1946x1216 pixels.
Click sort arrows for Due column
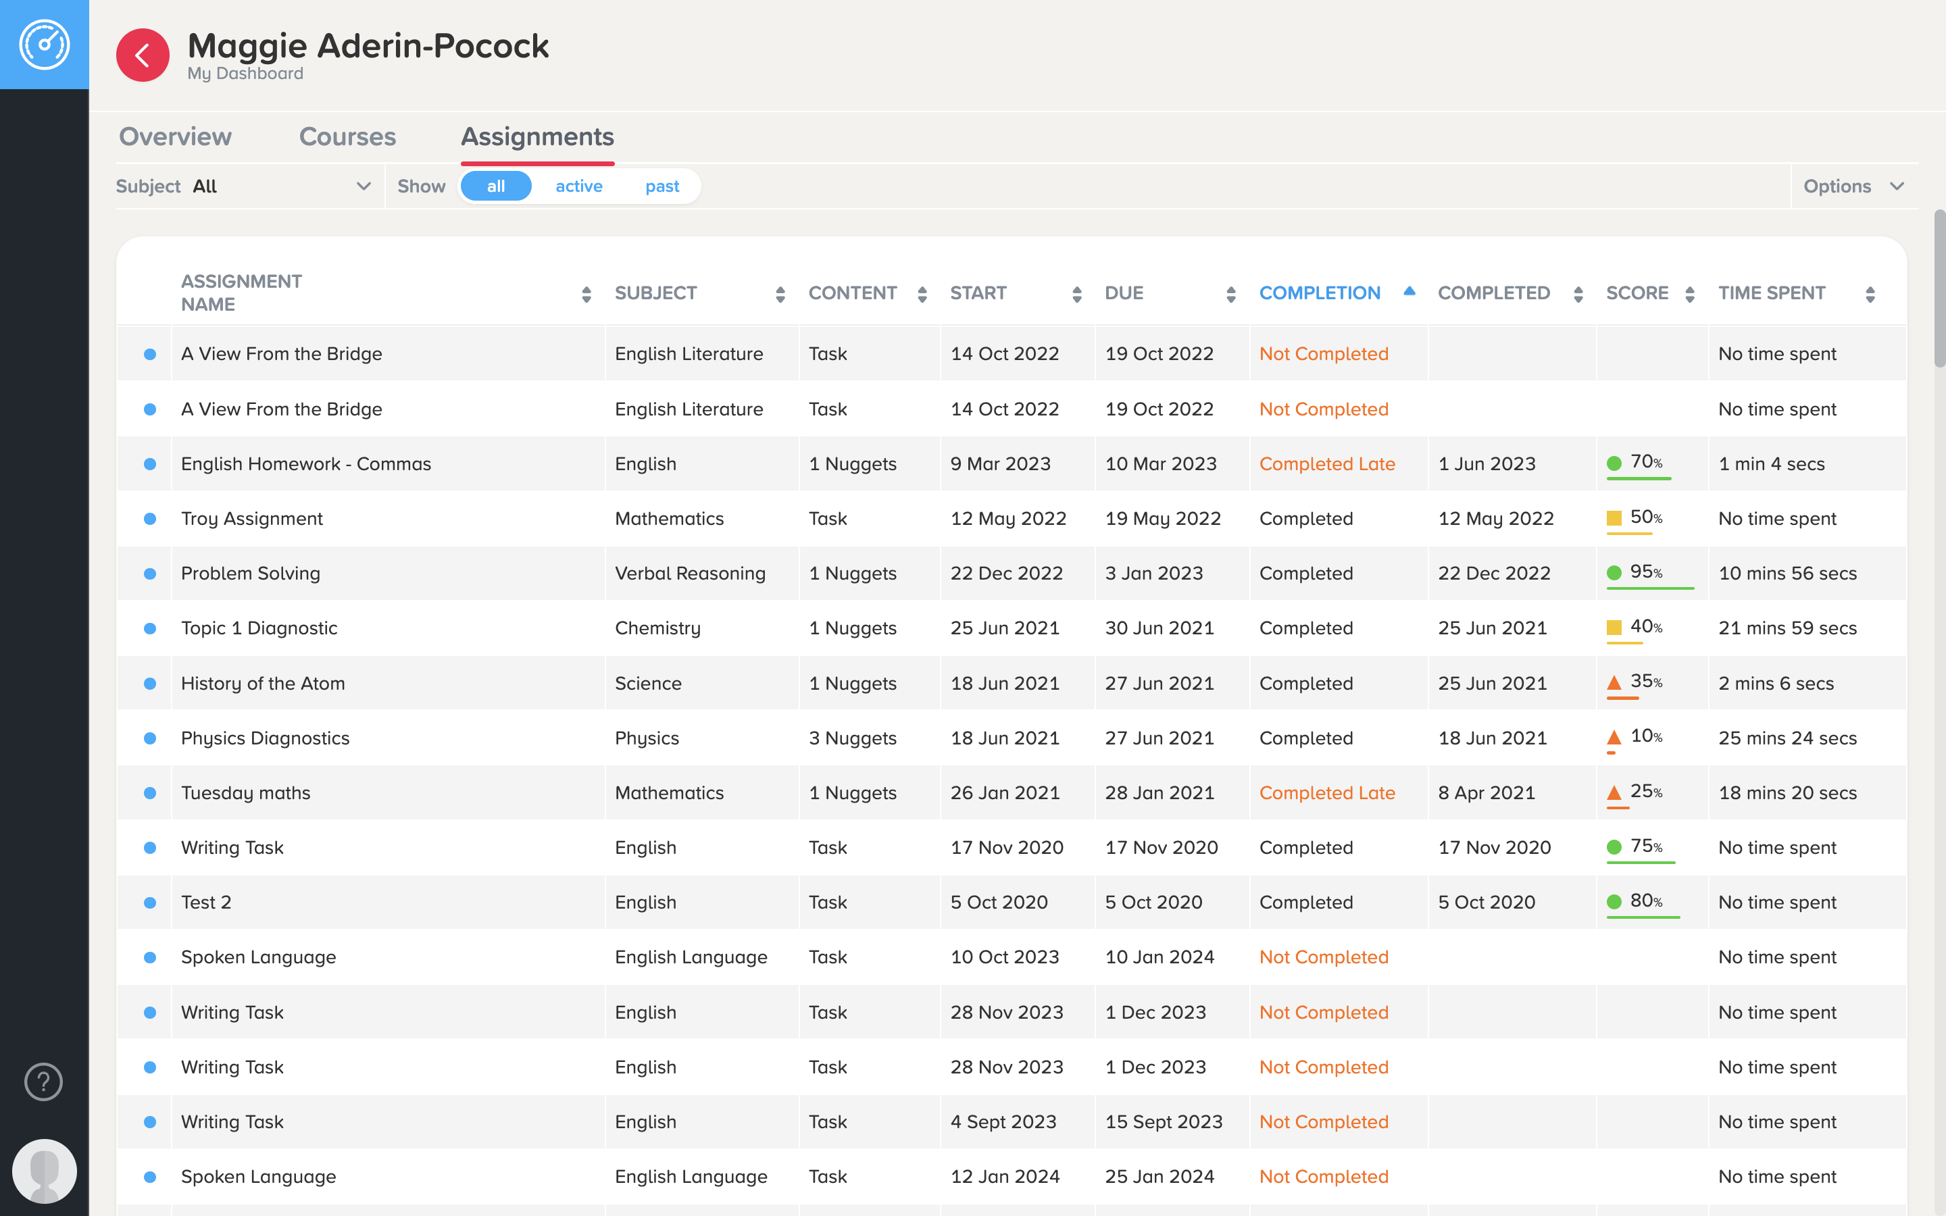(x=1231, y=295)
